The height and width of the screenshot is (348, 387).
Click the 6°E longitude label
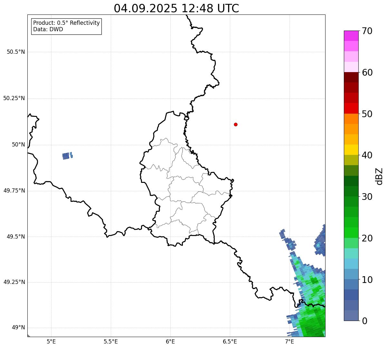(x=170, y=342)
